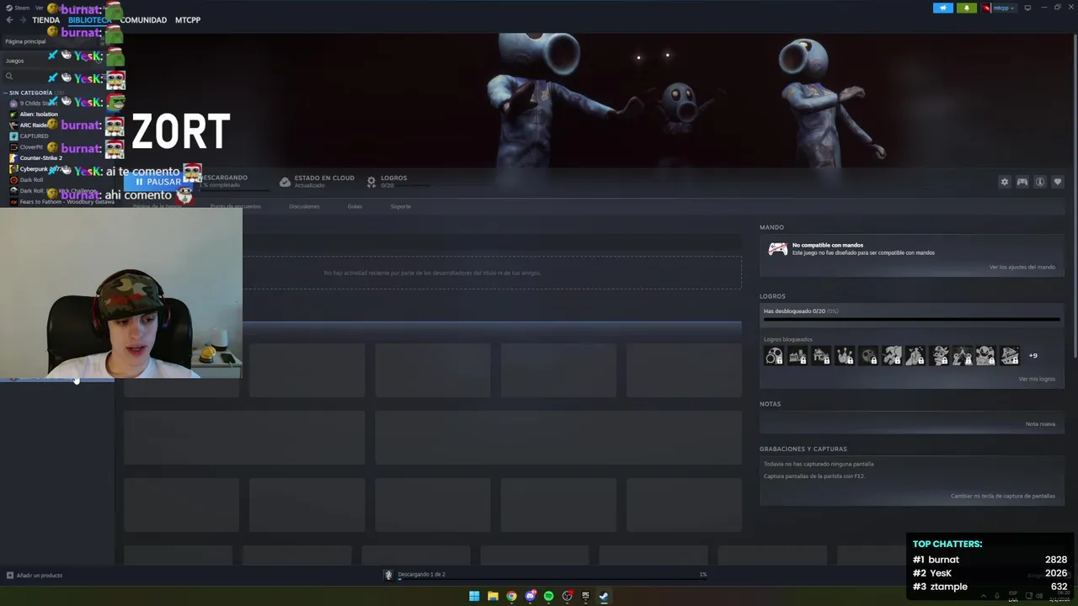The image size is (1078, 606).
Task: Open Discord from the taskbar
Action: tap(530, 597)
